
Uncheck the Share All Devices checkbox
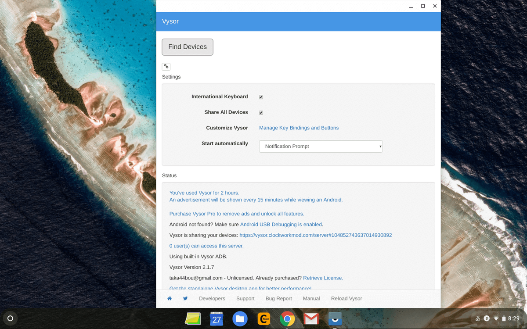[x=261, y=113]
